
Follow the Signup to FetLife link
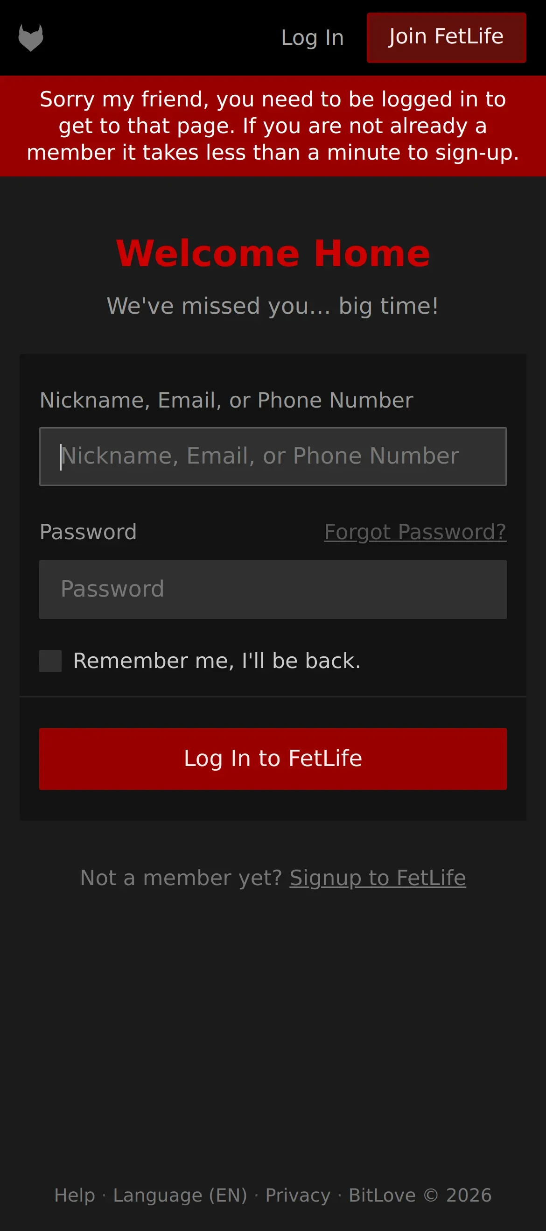[378, 878]
